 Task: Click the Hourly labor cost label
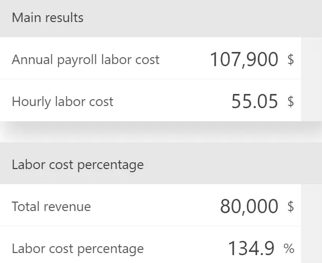62,101
